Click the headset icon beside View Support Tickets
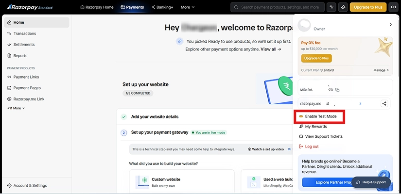 pyautogui.click(x=301, y=137)
